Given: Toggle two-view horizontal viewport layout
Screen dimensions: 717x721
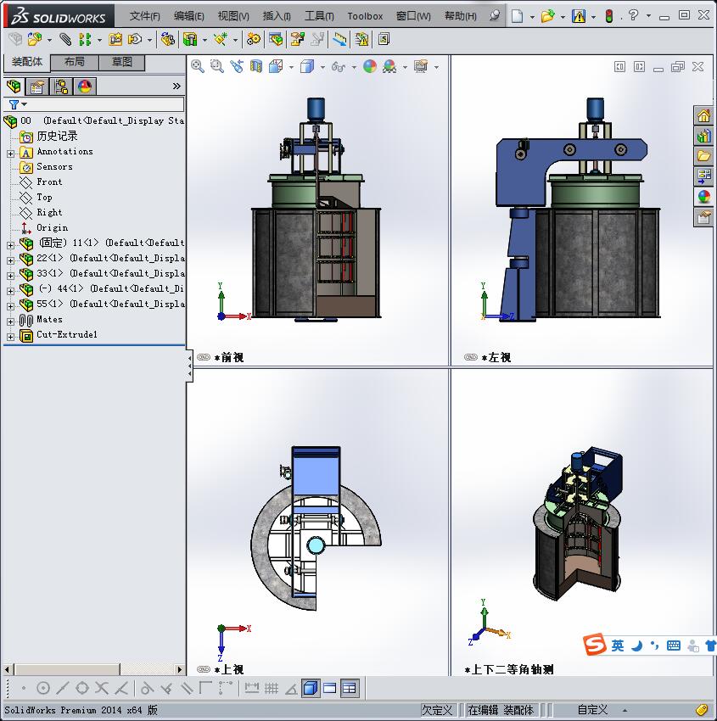Looking at the screenshot, I should pos(330,688).
